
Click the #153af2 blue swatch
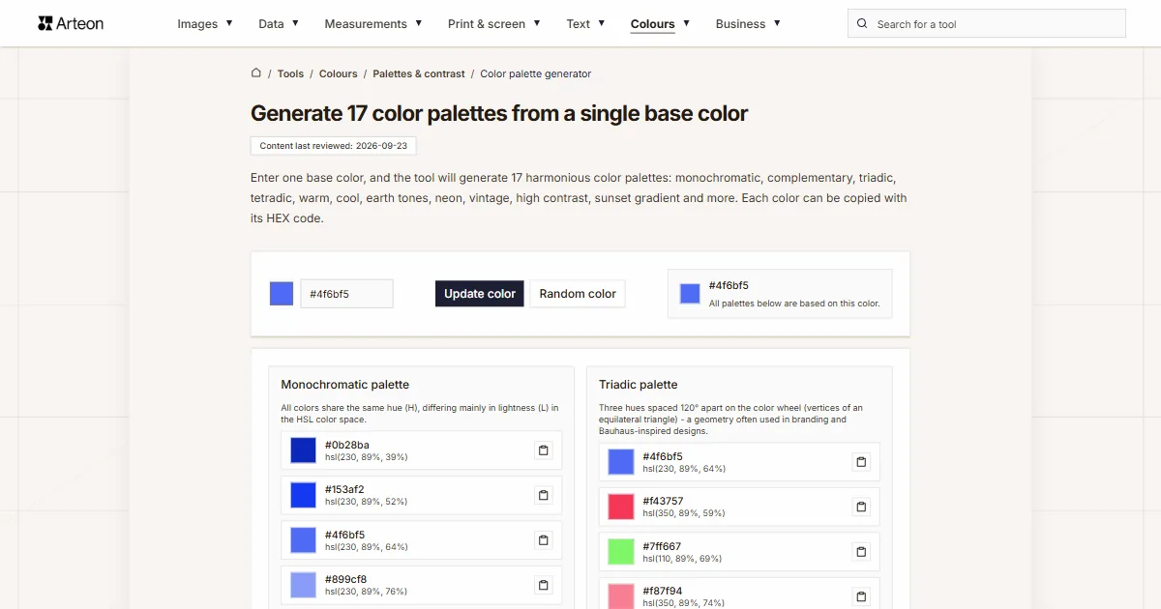point(303,495)
